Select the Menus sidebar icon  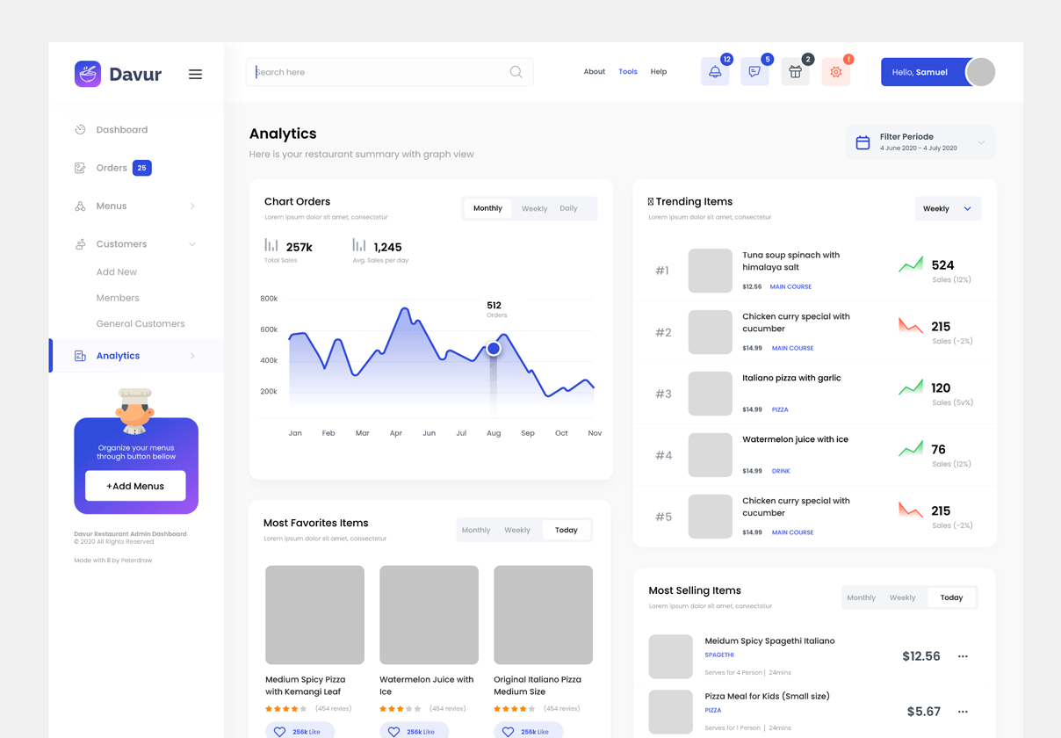pos(79,206)
